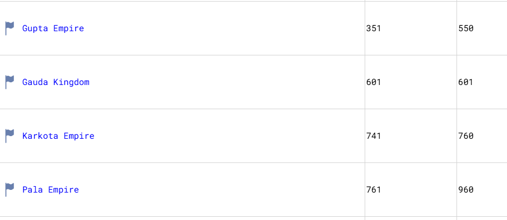The height and width of the screenshot is (220, 507).
Task: Click blank area right of Karkota Empire name
Action: point(226,136)
